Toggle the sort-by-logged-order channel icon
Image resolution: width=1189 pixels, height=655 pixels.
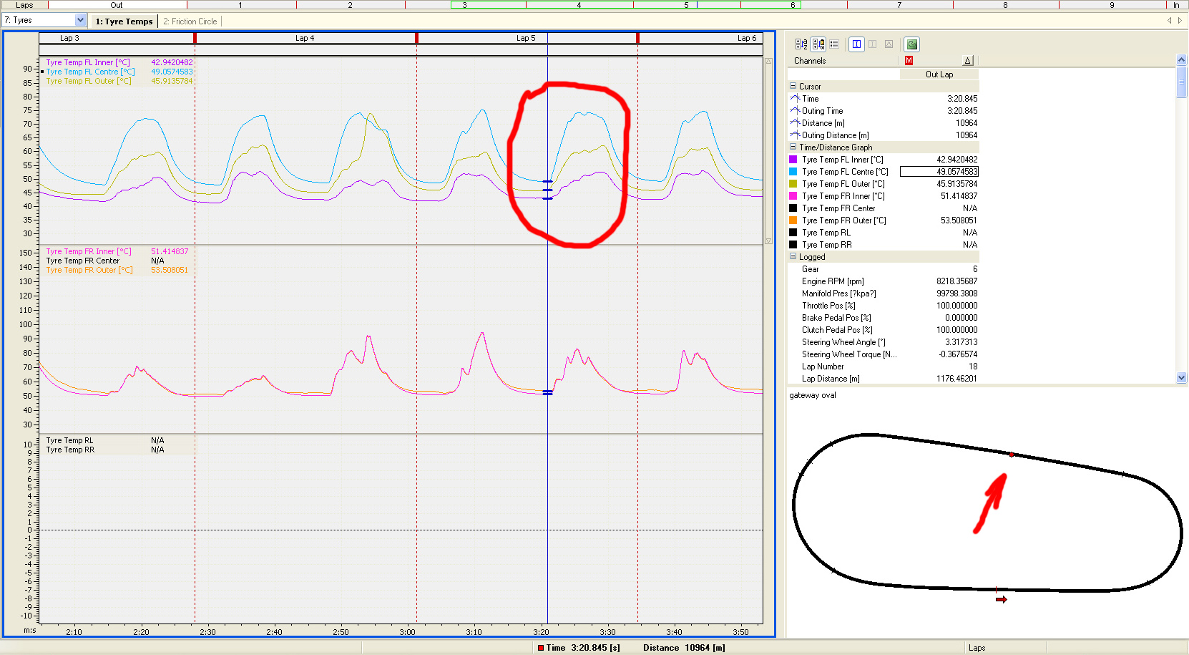point(818,44)
